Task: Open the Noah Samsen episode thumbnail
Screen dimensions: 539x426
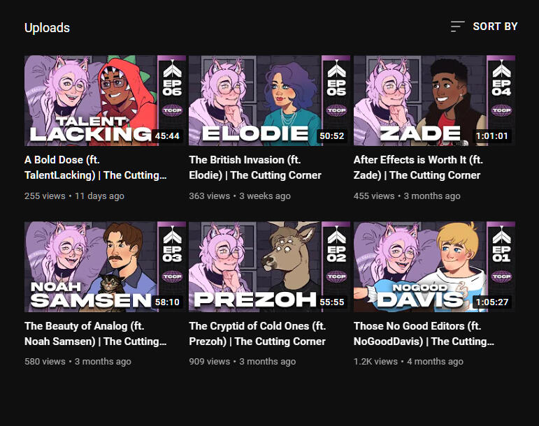Action: (x=105, y=267)
